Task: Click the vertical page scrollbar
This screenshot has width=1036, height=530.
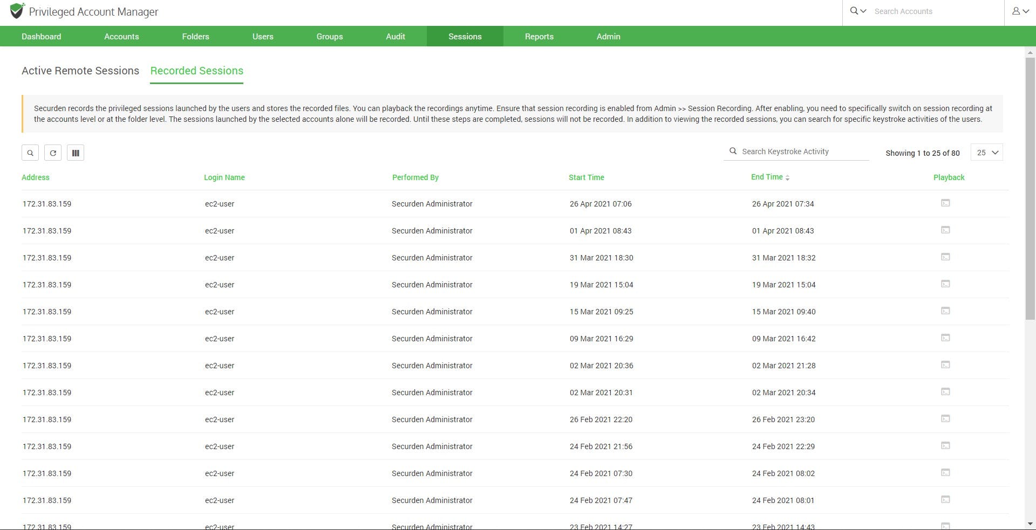Action: tap(1030, 189)
